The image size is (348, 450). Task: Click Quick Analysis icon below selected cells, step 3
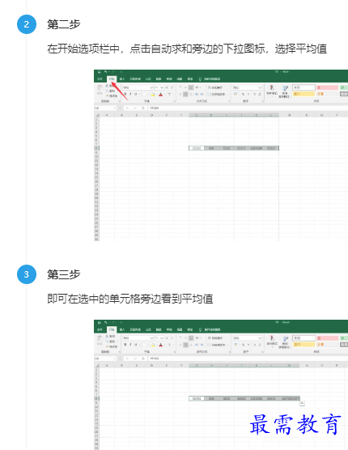(x=302, y=403)
